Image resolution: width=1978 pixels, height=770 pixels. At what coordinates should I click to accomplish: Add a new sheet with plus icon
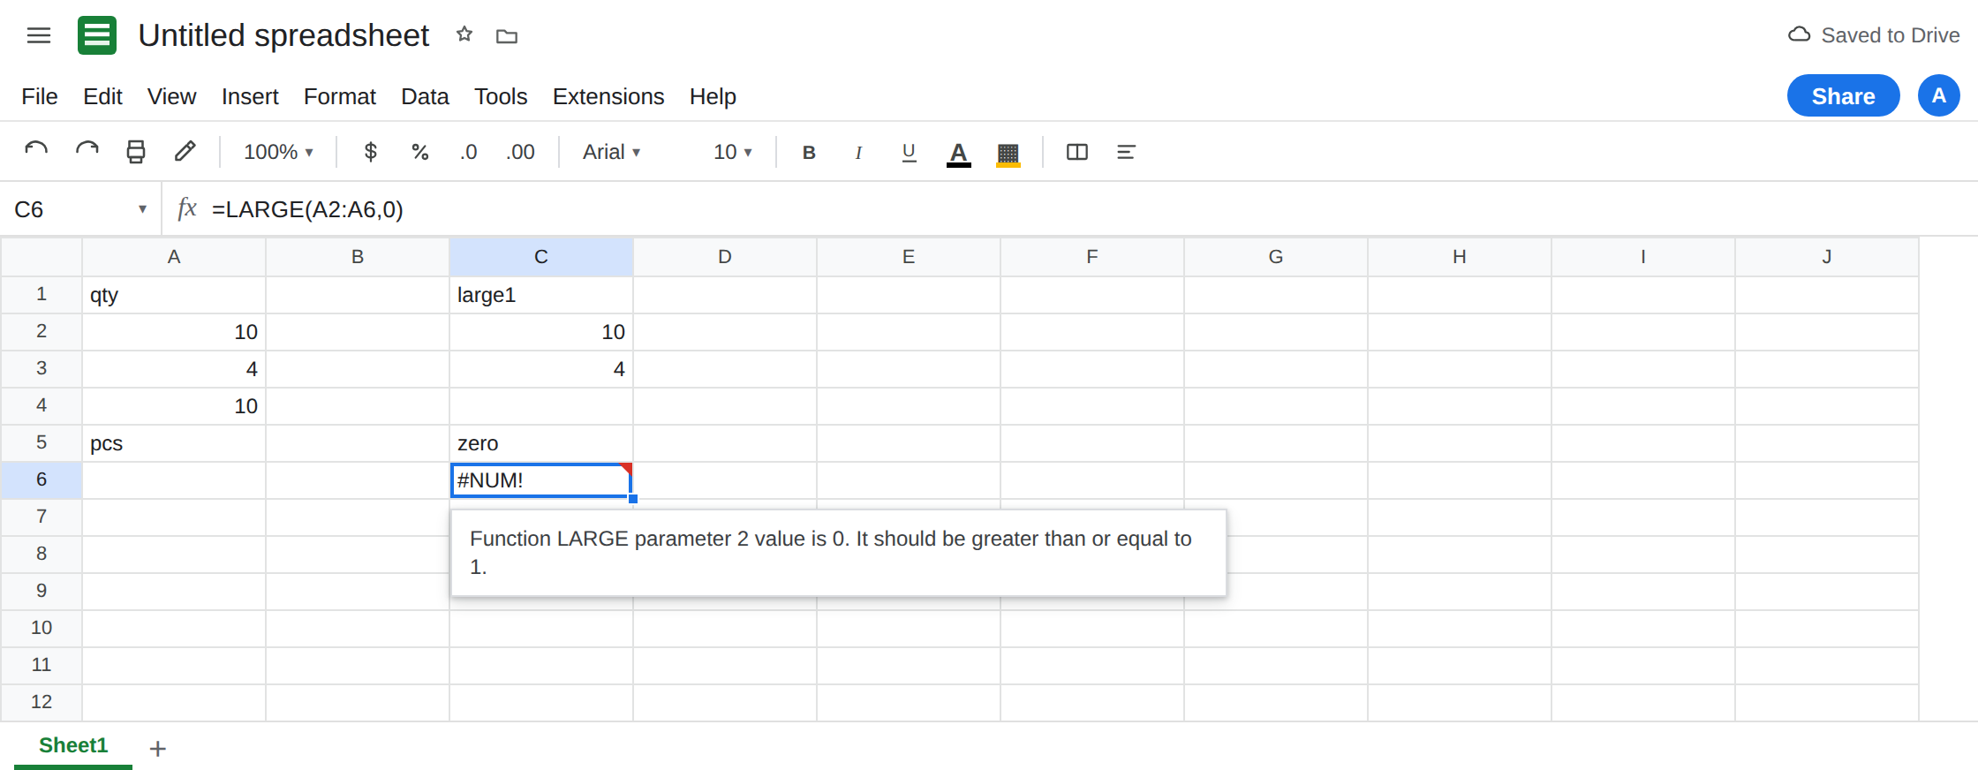(158, 749)
